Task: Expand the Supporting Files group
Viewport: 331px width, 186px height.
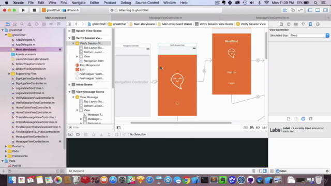Action: [9, 73]
